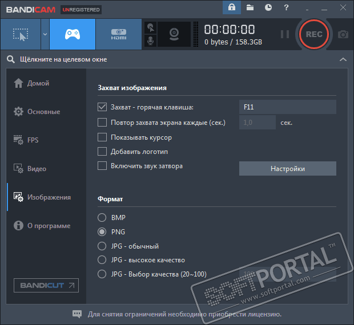The width and height of the screenshot is (354, 325).
Task: Click the speech bubble notice icon
Action: (77, 314)
